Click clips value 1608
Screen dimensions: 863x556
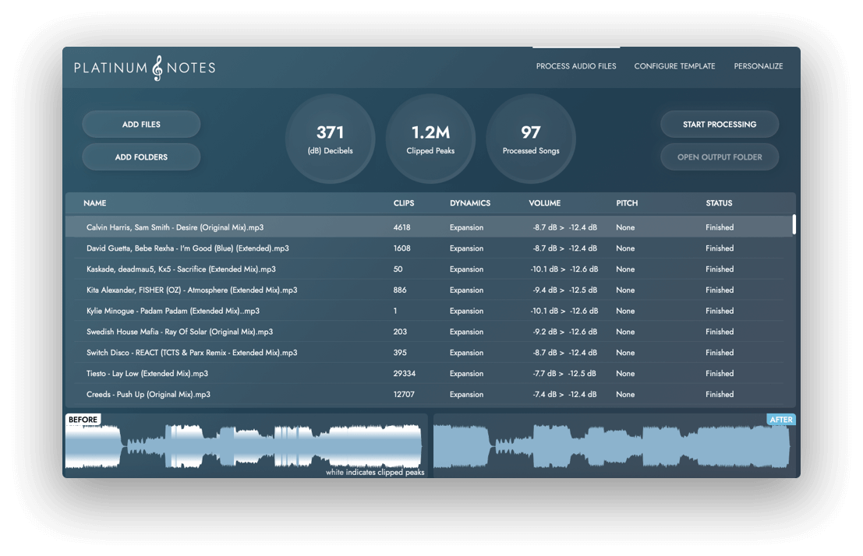coord(401,248)
